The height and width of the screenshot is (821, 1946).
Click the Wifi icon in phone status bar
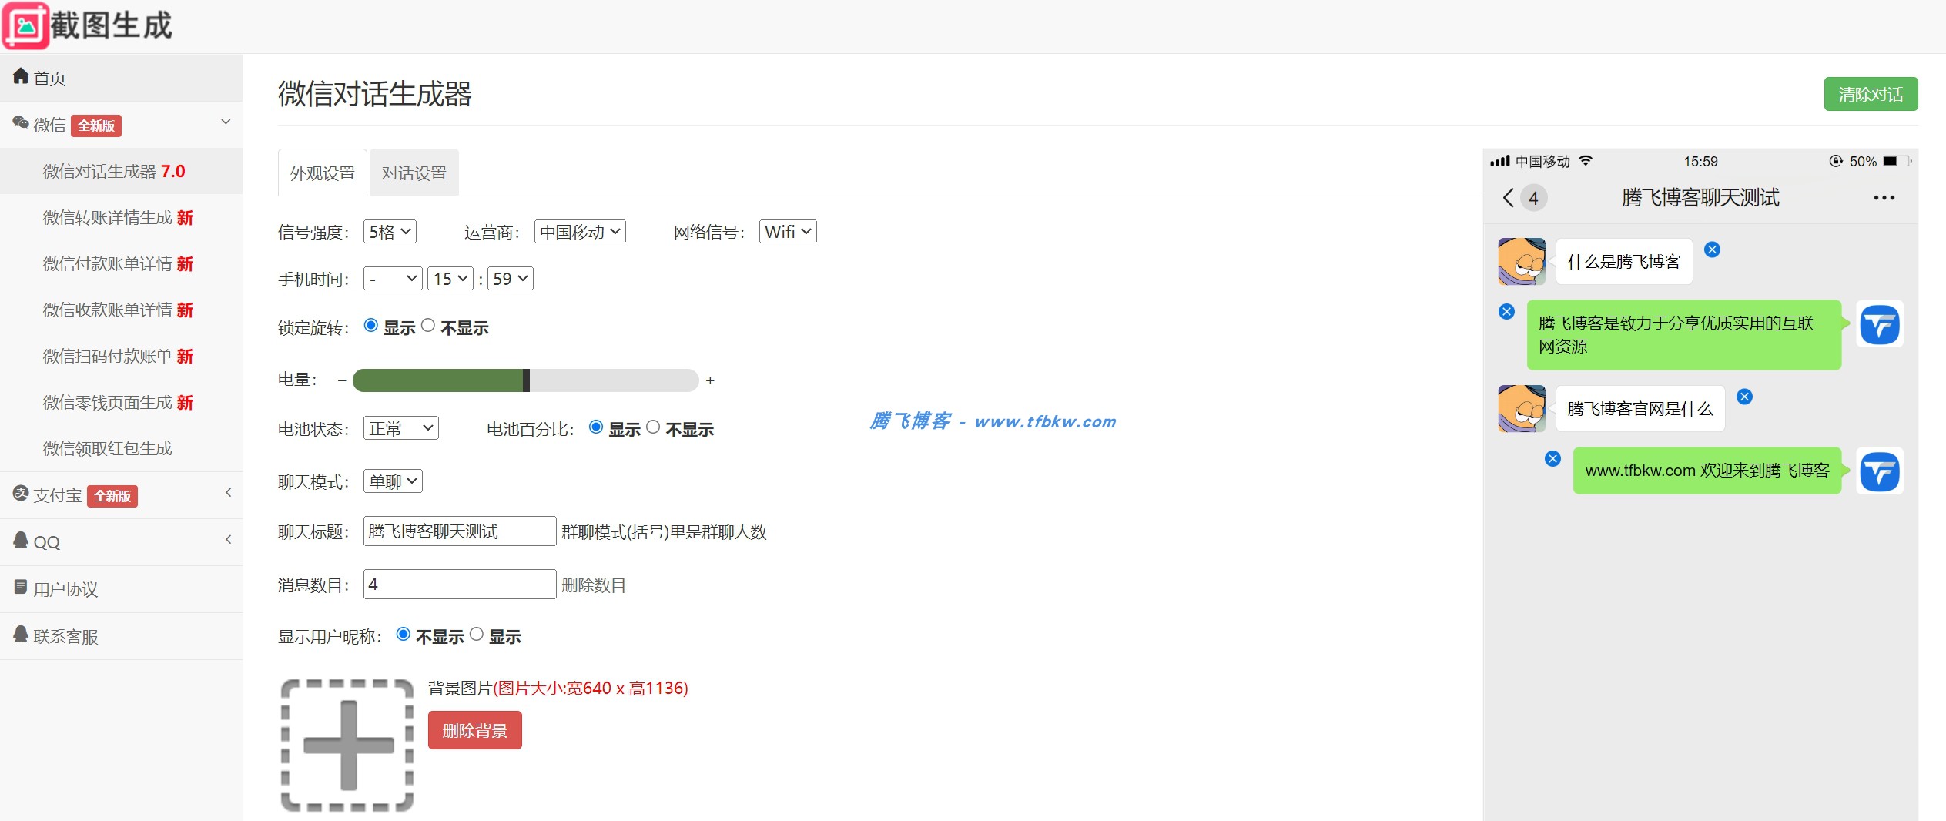coord(1586,161)
